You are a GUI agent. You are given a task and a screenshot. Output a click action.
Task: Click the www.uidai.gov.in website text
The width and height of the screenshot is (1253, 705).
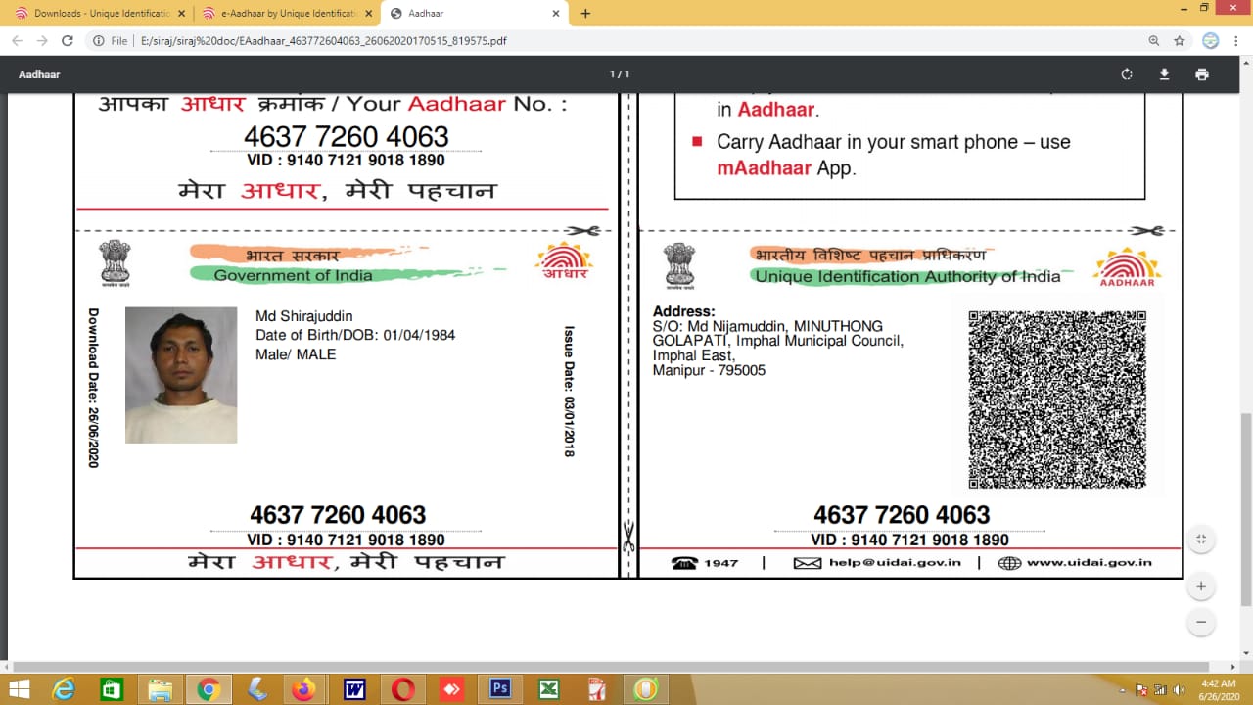[1089, 563]
